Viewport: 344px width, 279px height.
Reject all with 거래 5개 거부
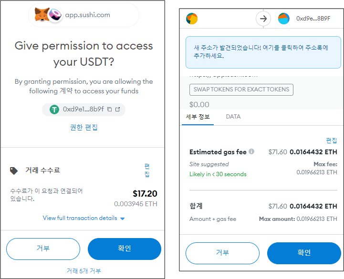pos(83,271)
